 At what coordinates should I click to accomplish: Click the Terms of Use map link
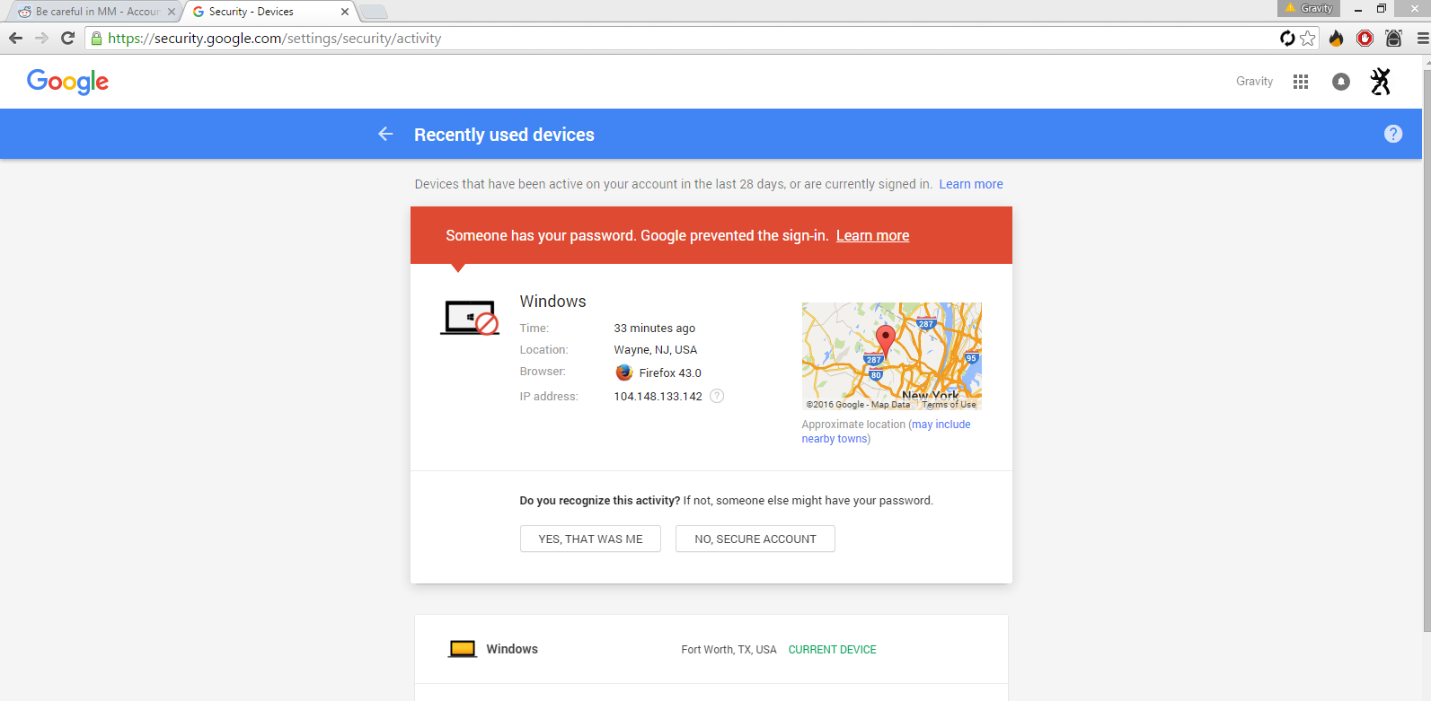[949, 405]
